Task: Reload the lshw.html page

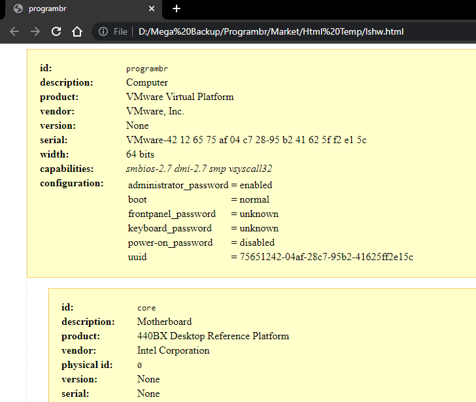Action: tap(56, 31)
